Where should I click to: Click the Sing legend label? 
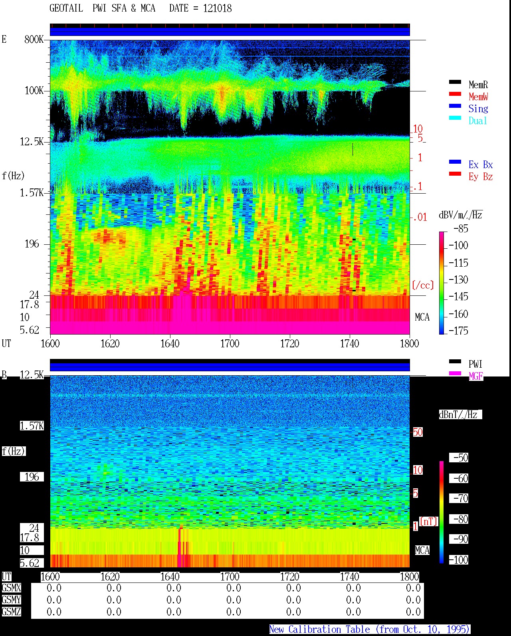[x=478, y=109]
